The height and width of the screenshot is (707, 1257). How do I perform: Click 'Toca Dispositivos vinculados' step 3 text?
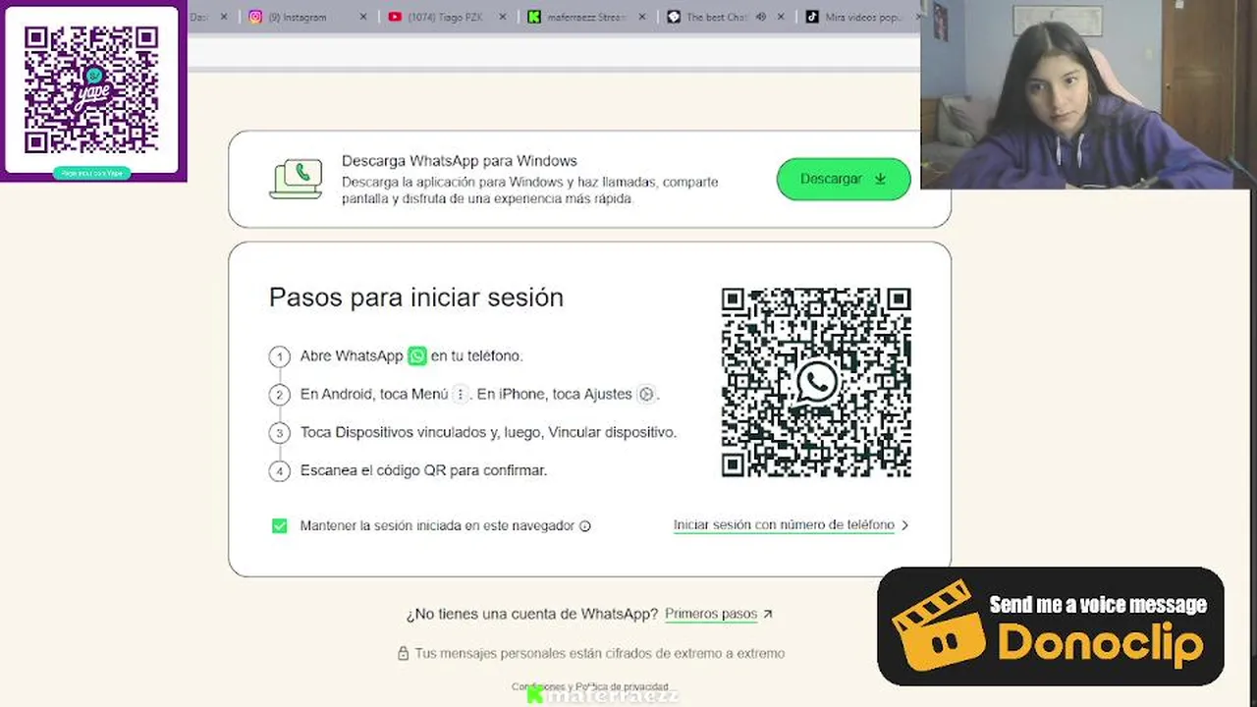(x=488, y=432)
